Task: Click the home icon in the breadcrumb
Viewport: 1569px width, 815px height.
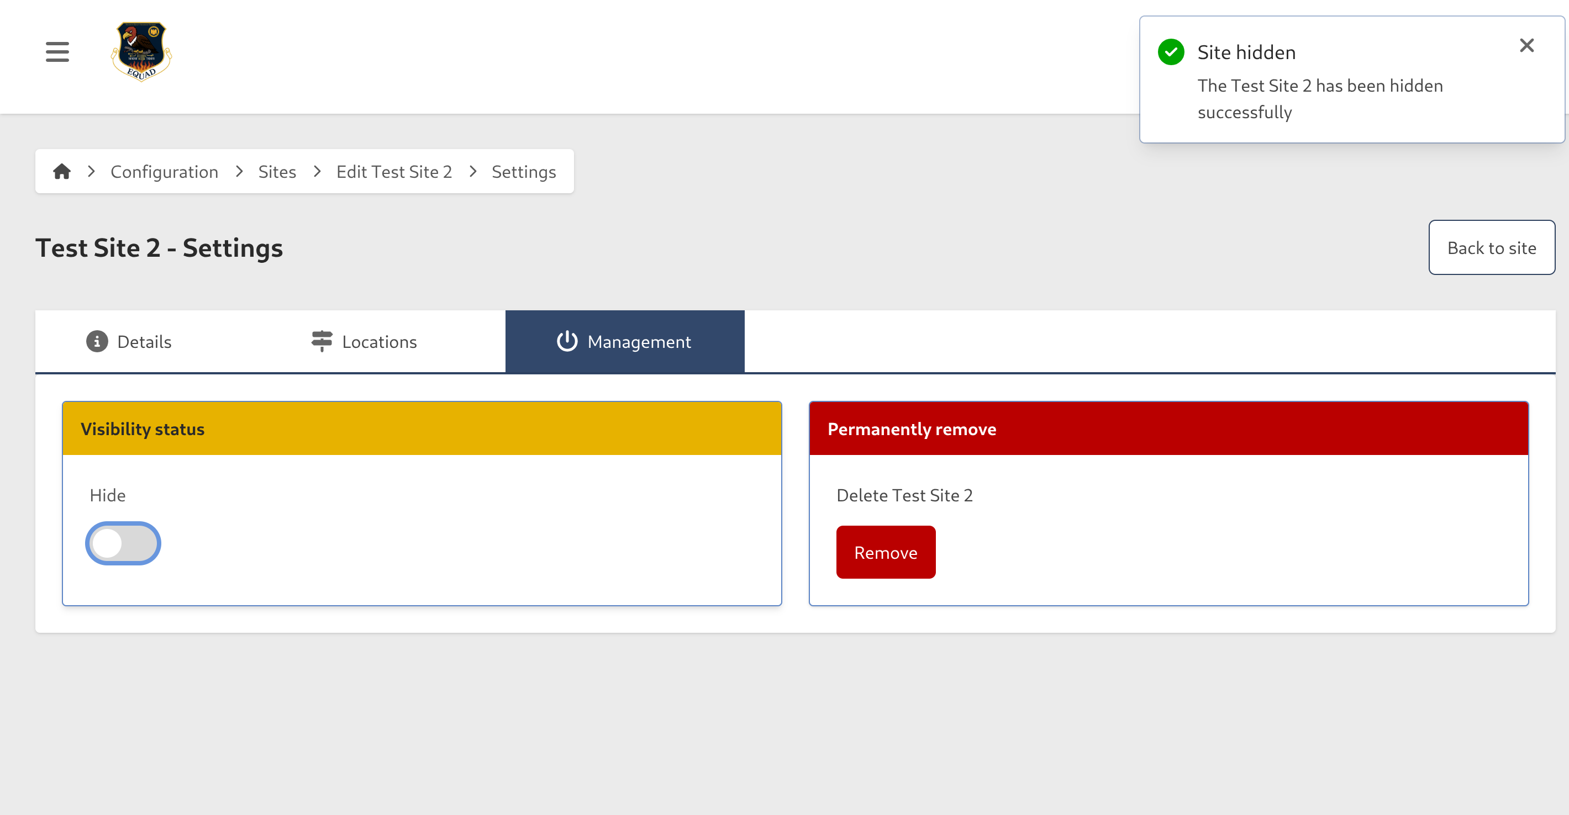Action: tap(62, 171)
